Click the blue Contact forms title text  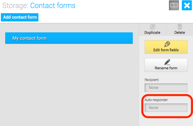pyautogui.click(x=53, y=6)
